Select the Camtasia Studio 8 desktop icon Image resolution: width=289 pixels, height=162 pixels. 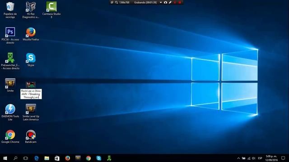pos(51,10)
